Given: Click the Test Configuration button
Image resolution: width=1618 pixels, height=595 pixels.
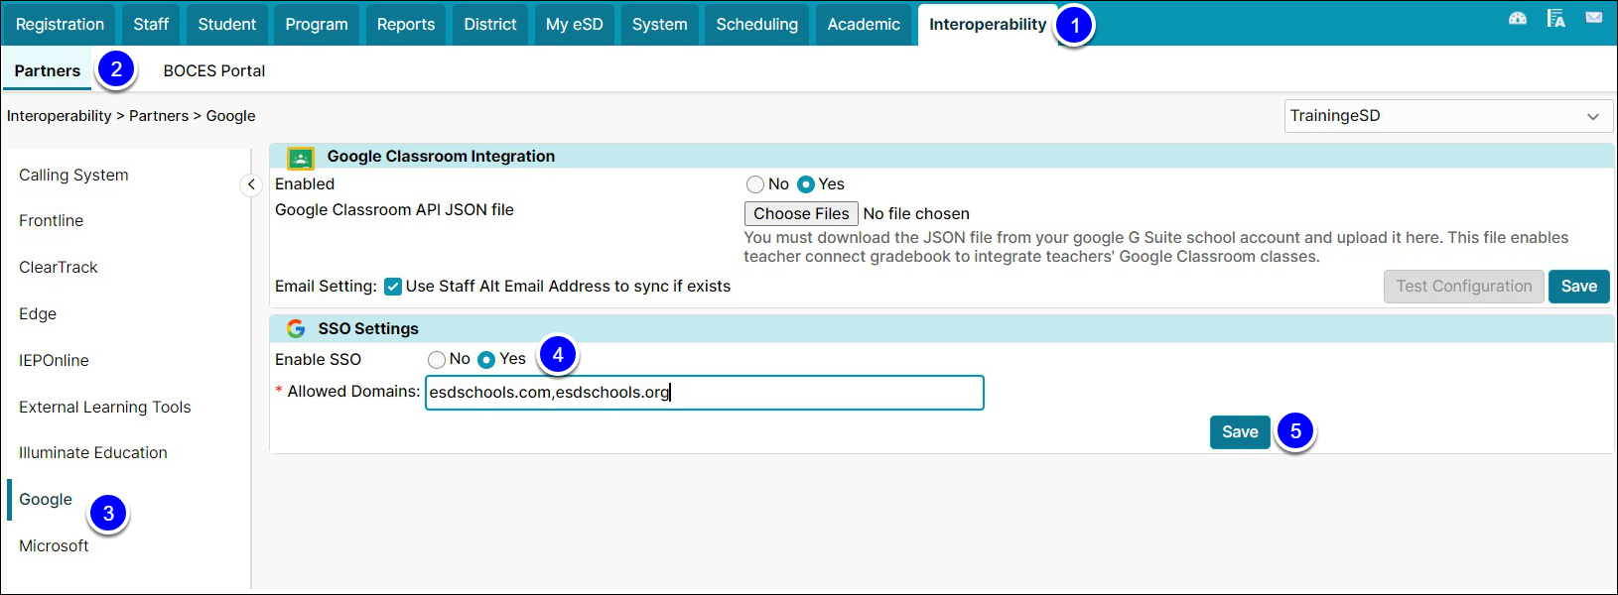Looking at the screenshot, I should pos(1464,287).
